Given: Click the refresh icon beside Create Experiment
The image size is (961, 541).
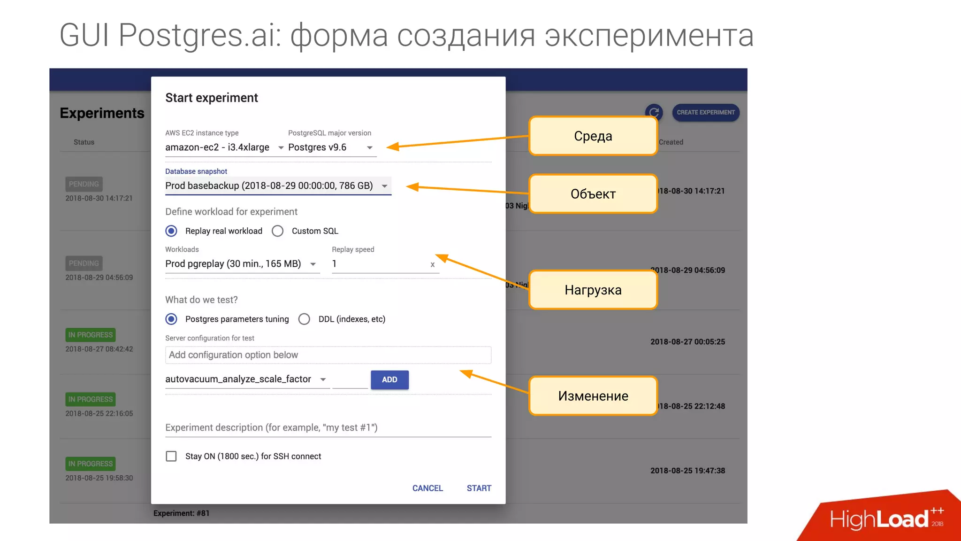Looking at the screenshot, I should pos(654,112).
